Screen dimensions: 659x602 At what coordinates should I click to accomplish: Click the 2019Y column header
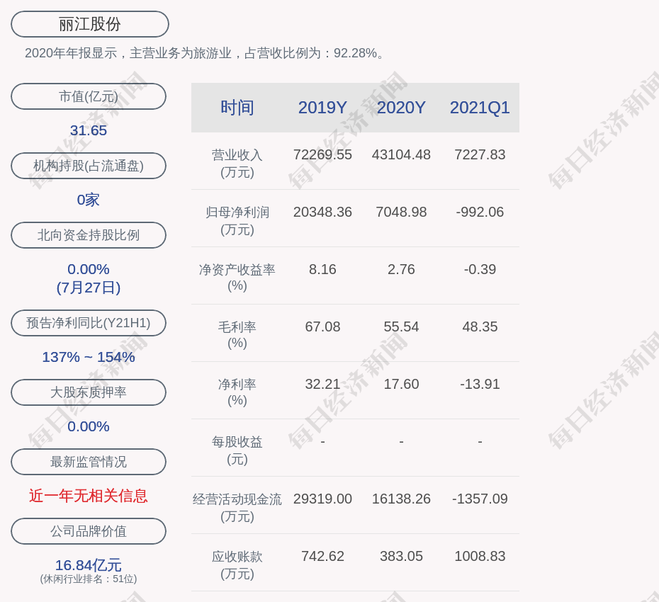pyautogui.click(x=322, y=108)
